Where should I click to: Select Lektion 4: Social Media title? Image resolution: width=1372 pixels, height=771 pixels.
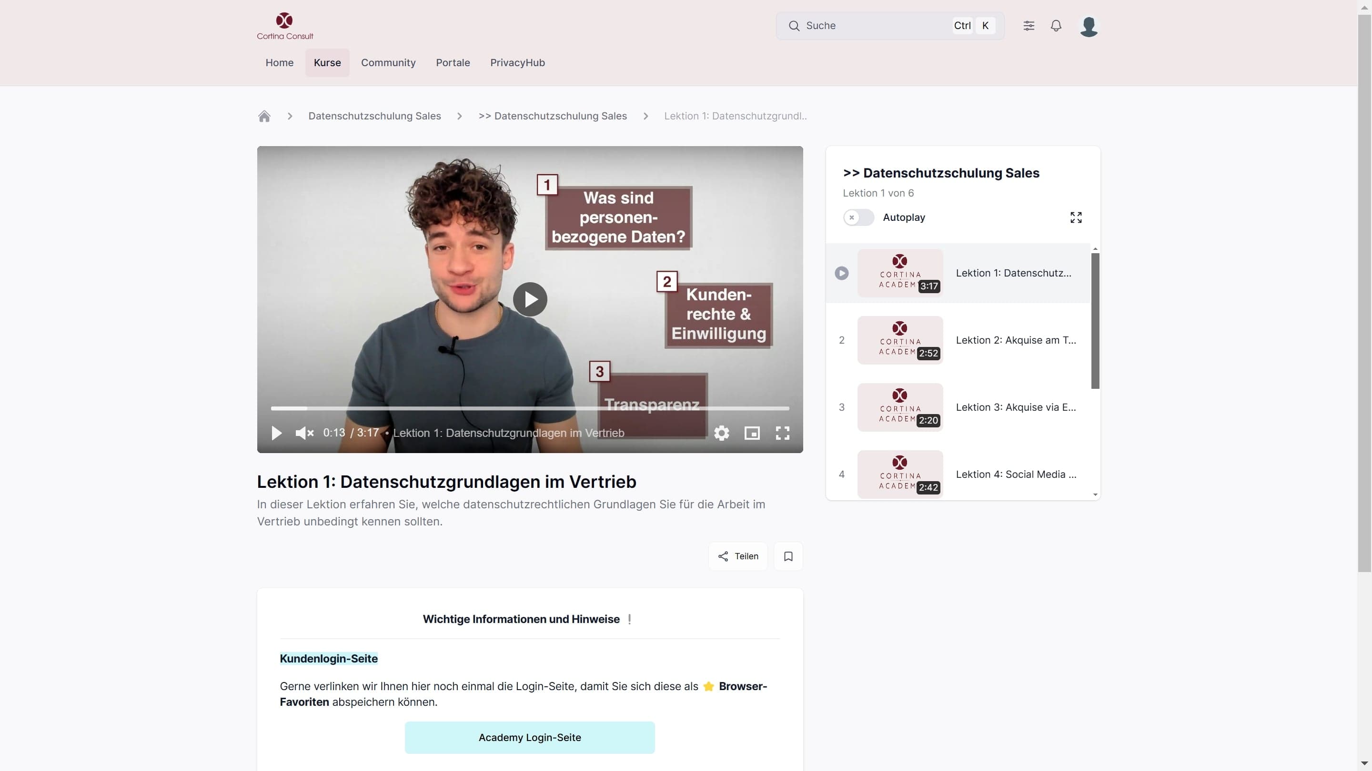[1016, 474]
